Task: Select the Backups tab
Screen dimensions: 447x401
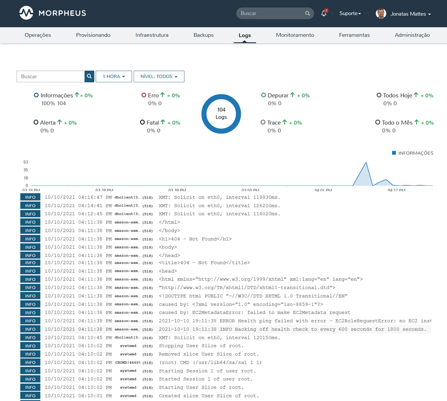Action: (x=204, y=35)
